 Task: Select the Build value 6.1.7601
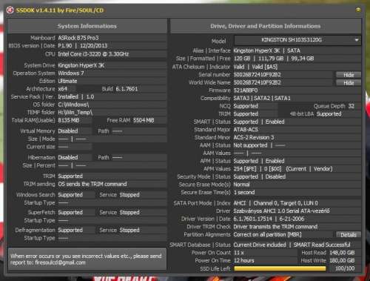pyautogui.click(x=127, y=89)
